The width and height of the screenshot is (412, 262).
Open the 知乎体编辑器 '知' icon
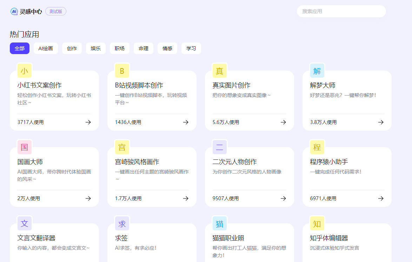[317, 223]
